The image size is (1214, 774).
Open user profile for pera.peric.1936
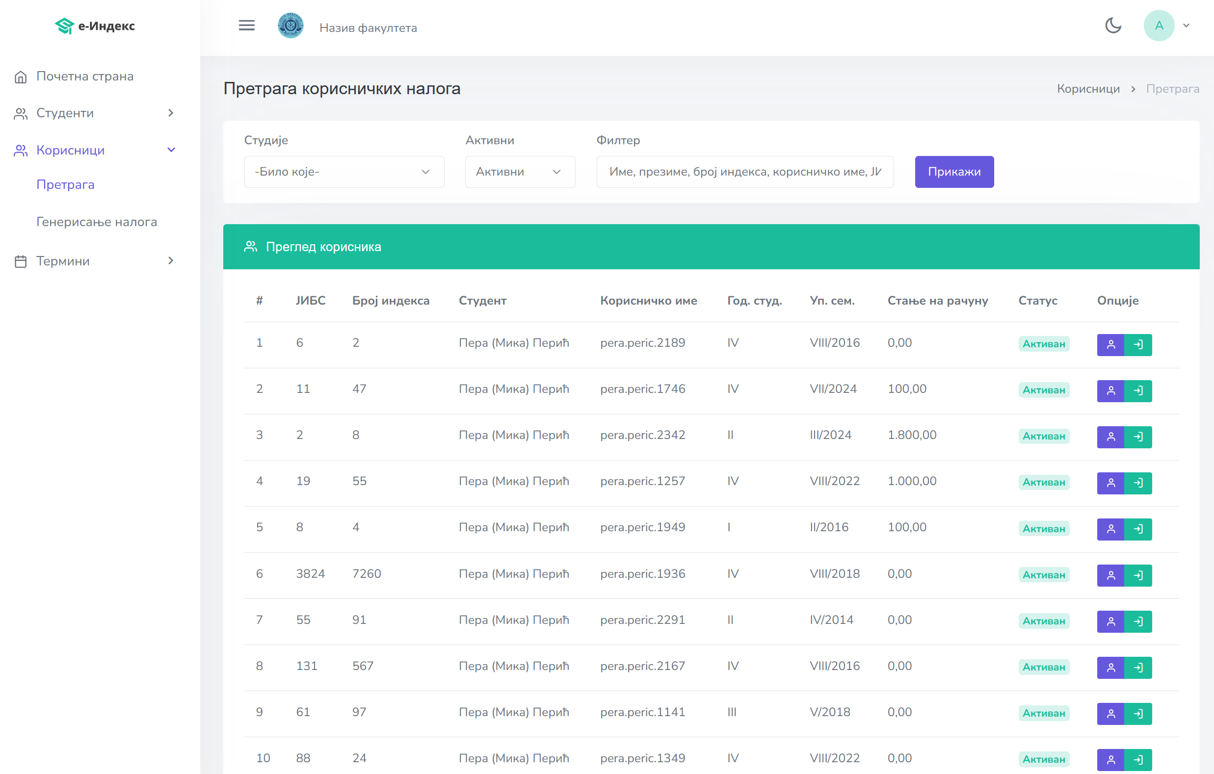coord(1110,575)
